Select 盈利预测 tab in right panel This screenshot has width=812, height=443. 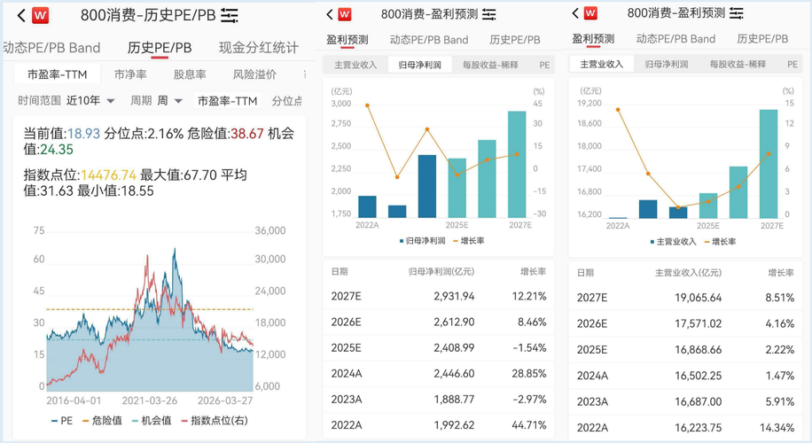point(593,39)
